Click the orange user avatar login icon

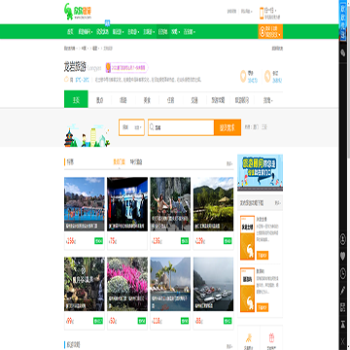(x=262, y=32)
